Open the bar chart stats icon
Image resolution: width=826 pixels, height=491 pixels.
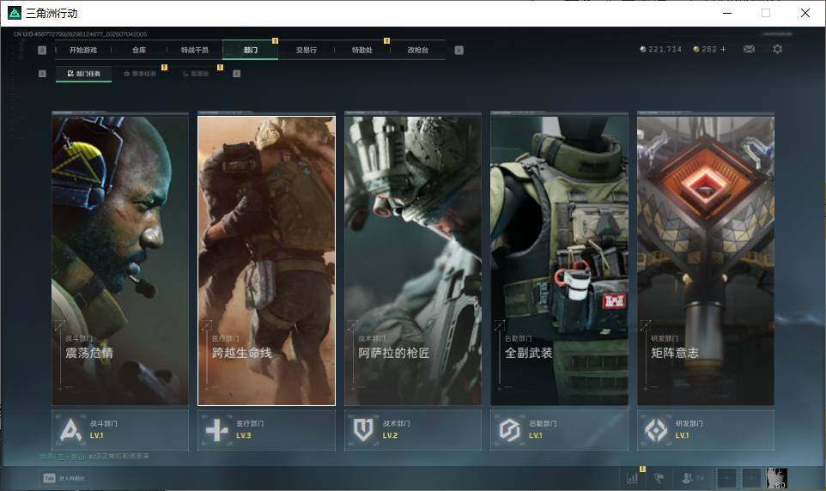coord(633,478)
